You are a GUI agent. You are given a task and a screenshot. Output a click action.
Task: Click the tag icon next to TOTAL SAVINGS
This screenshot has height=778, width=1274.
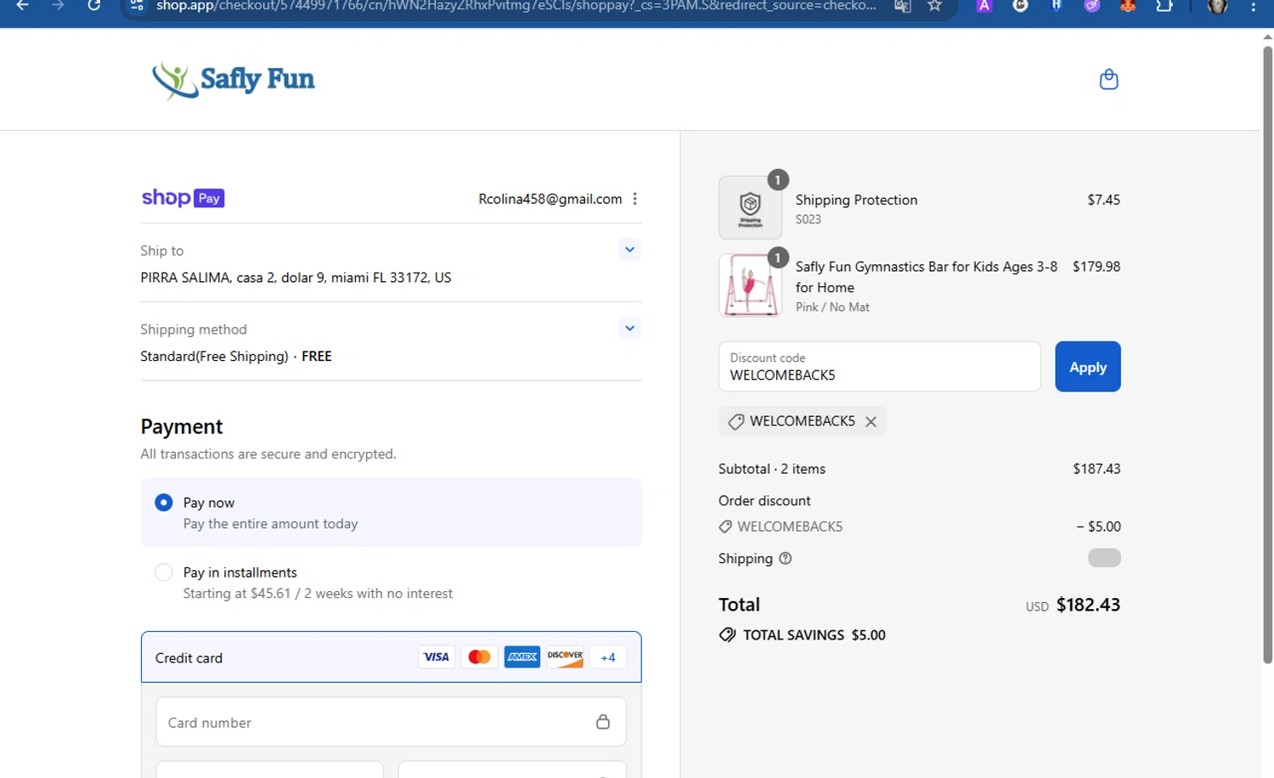(727, 635)
